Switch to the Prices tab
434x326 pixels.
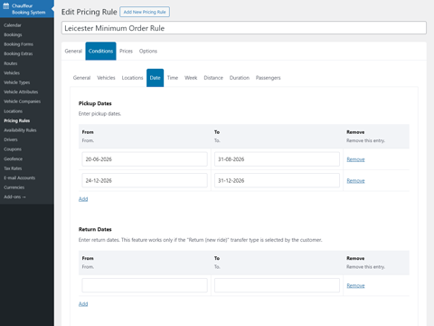[x=126, y=51]
